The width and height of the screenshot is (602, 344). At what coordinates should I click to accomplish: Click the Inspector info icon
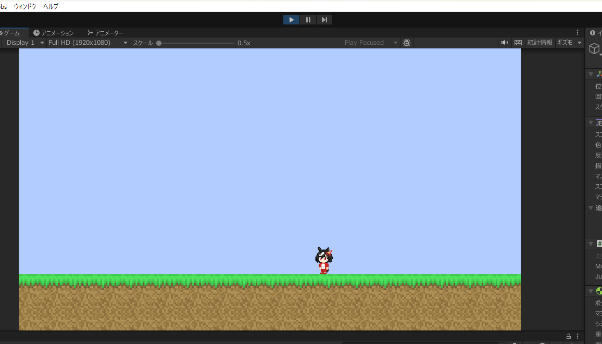point(593,33)
